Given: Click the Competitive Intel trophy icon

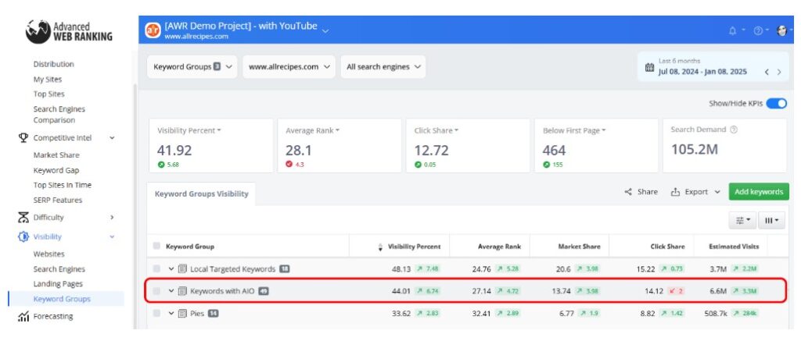Looking at the screenshot, I should coord(23,137).
